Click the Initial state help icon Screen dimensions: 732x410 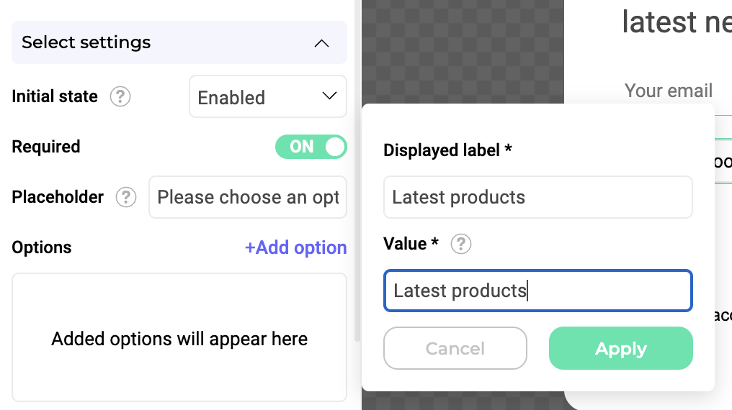click(x=120, y=96)
